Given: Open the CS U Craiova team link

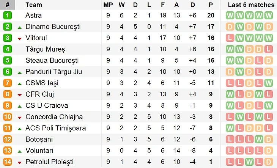Looking at the screenshot, I should click(47, 105).
